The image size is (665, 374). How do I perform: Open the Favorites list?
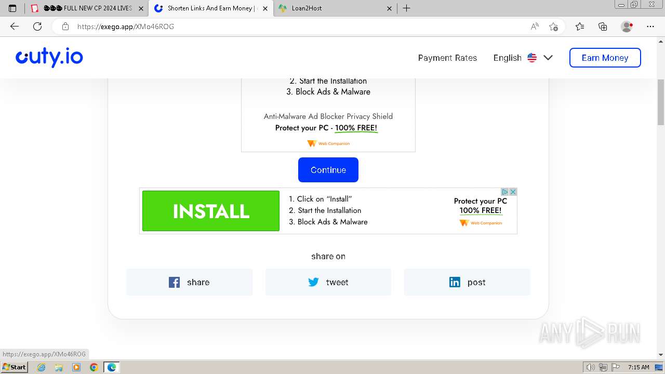[580, 26]
